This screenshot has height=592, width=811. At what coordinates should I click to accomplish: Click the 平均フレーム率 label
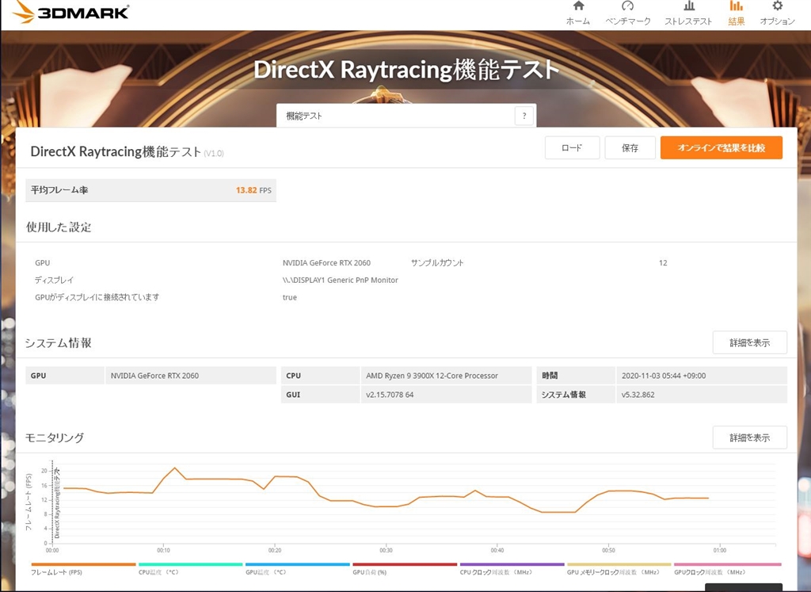59,190
